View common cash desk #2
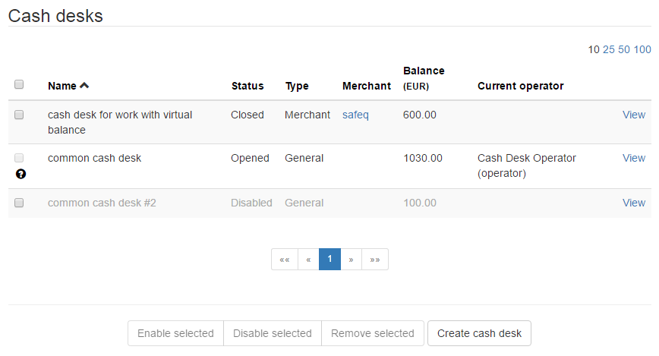The image size is (659, 356). 634,203
